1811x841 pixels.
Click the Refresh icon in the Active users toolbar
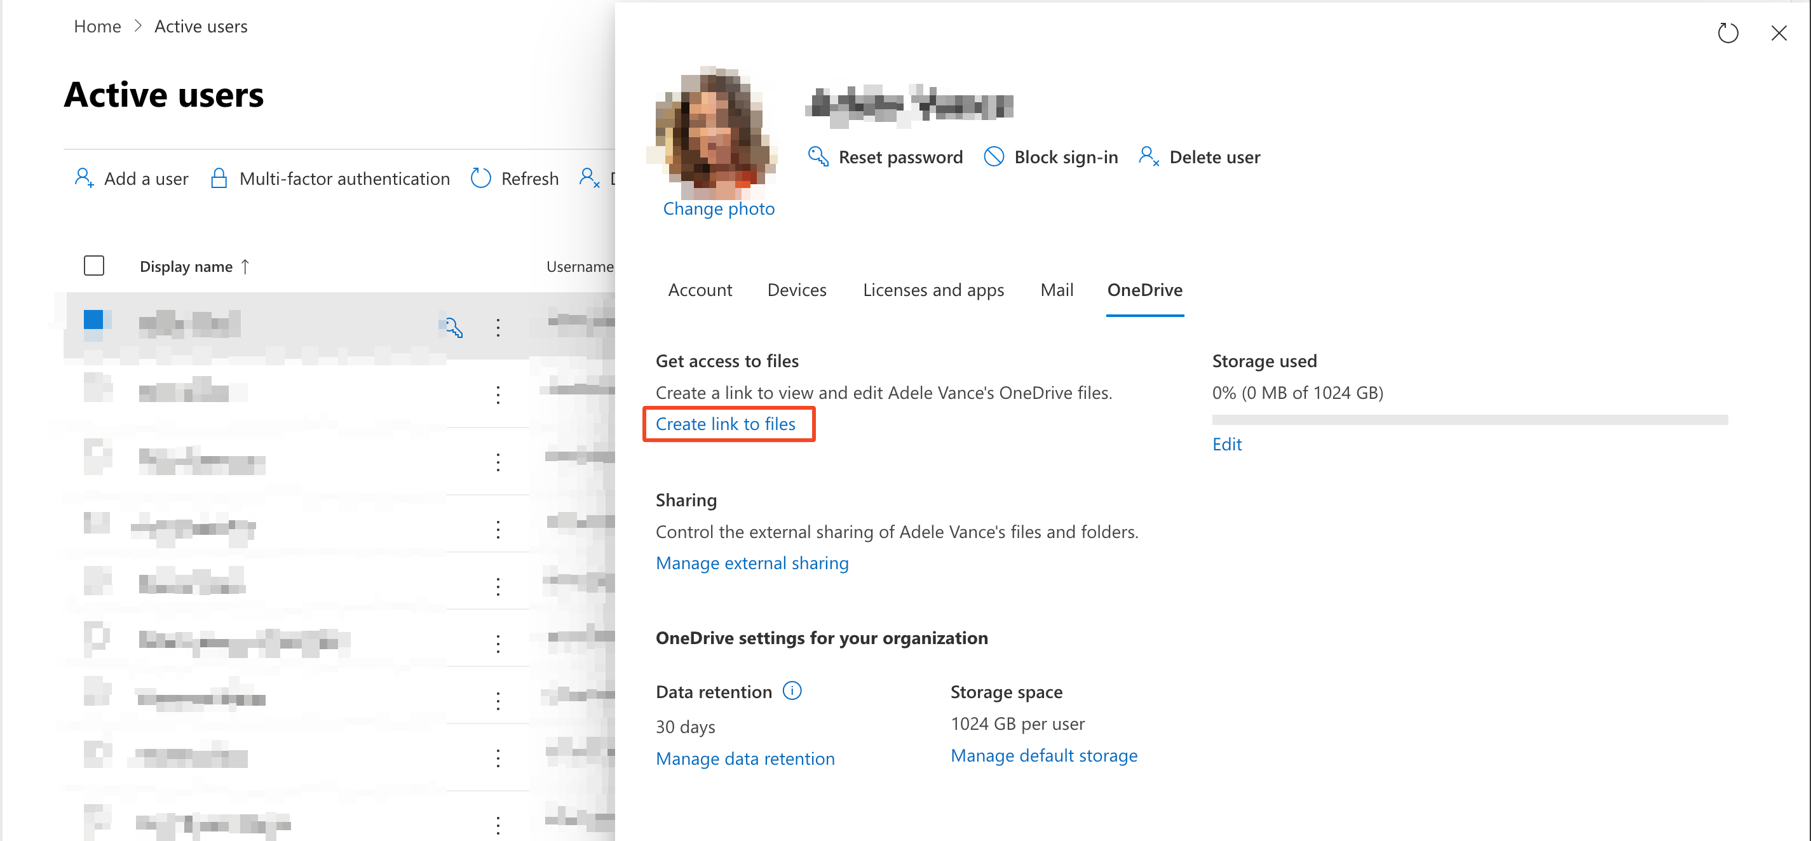tap(480, 178)
